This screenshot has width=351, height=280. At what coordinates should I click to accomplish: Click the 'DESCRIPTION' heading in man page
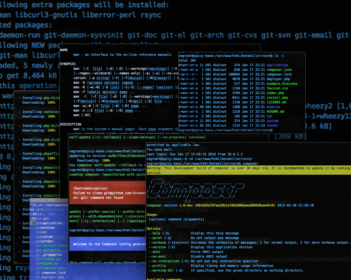point(71,124)
